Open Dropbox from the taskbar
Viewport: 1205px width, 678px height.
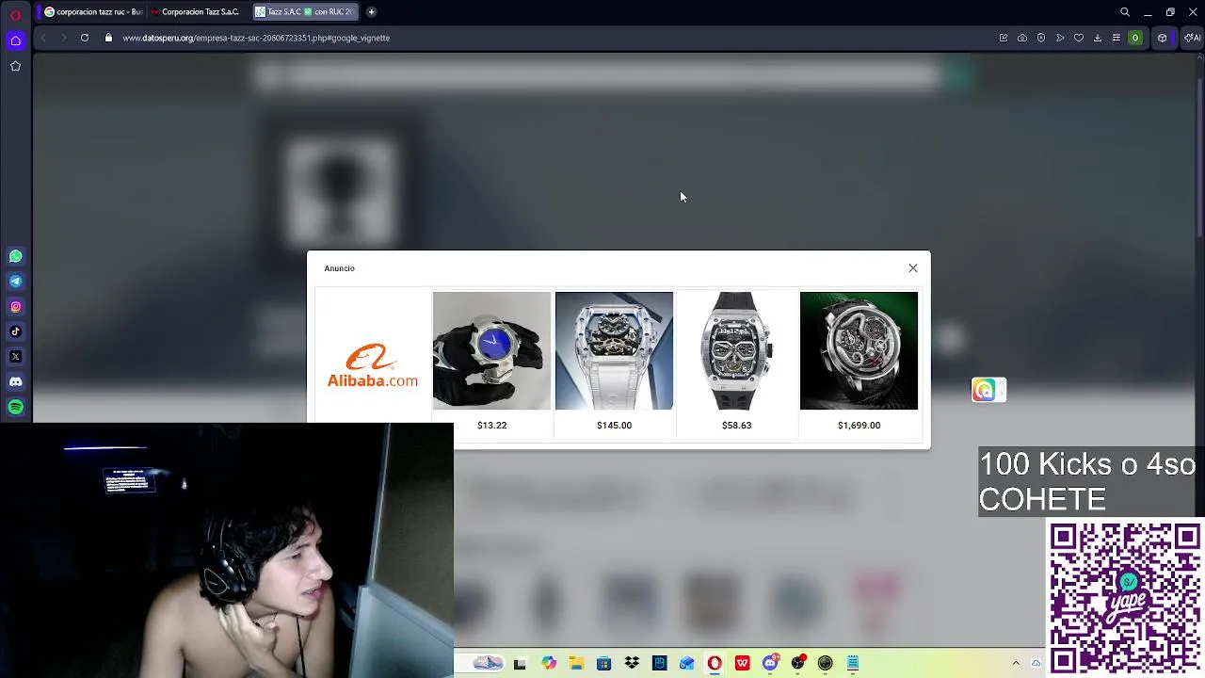pyautogui.click(x=632, y=663)
